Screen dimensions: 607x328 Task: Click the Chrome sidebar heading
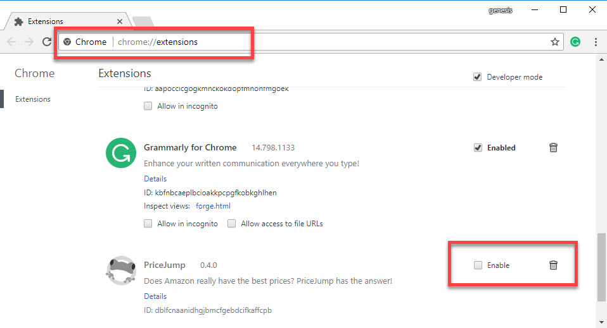34,73
